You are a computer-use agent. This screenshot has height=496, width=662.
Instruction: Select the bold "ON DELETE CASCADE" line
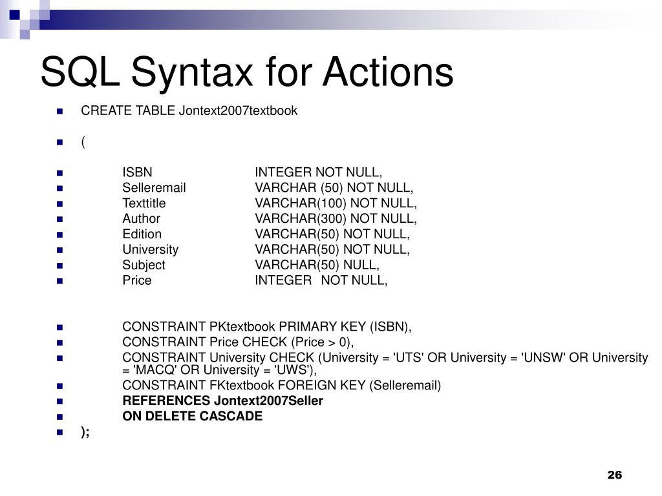193,417
